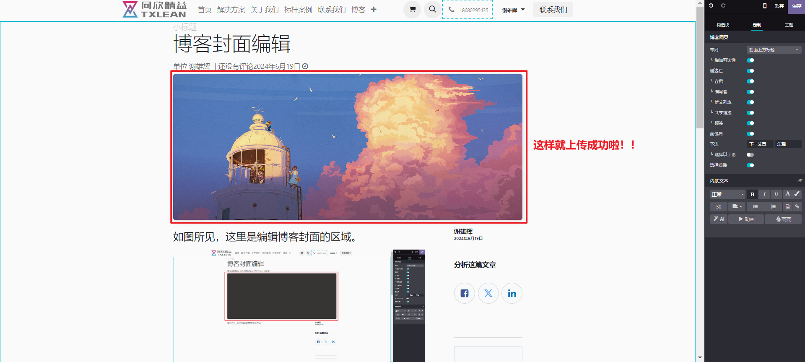Toggle the 标签 tags switch

750,123
